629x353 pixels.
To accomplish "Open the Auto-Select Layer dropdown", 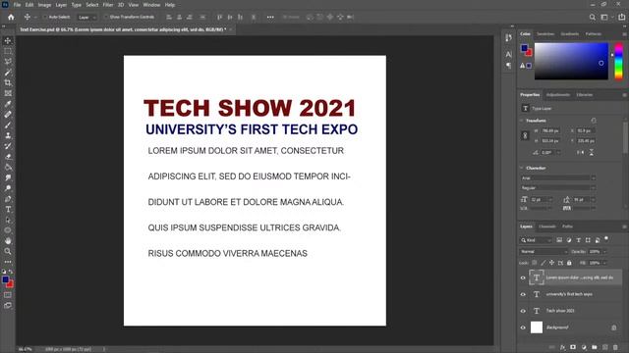I will [x=87, y=17].
